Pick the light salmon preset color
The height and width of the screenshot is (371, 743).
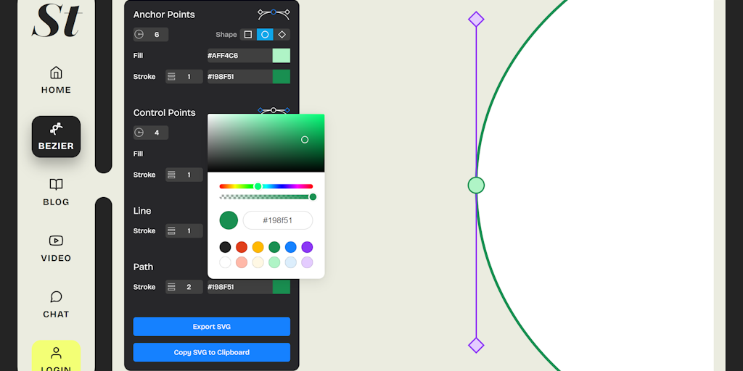(x=242, y=262)
